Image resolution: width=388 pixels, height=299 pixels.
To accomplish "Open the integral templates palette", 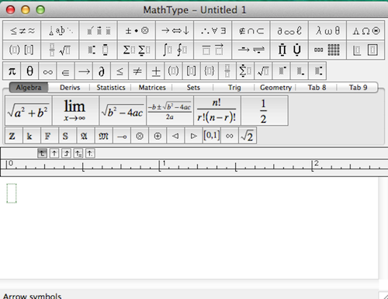I will [175, 50].
